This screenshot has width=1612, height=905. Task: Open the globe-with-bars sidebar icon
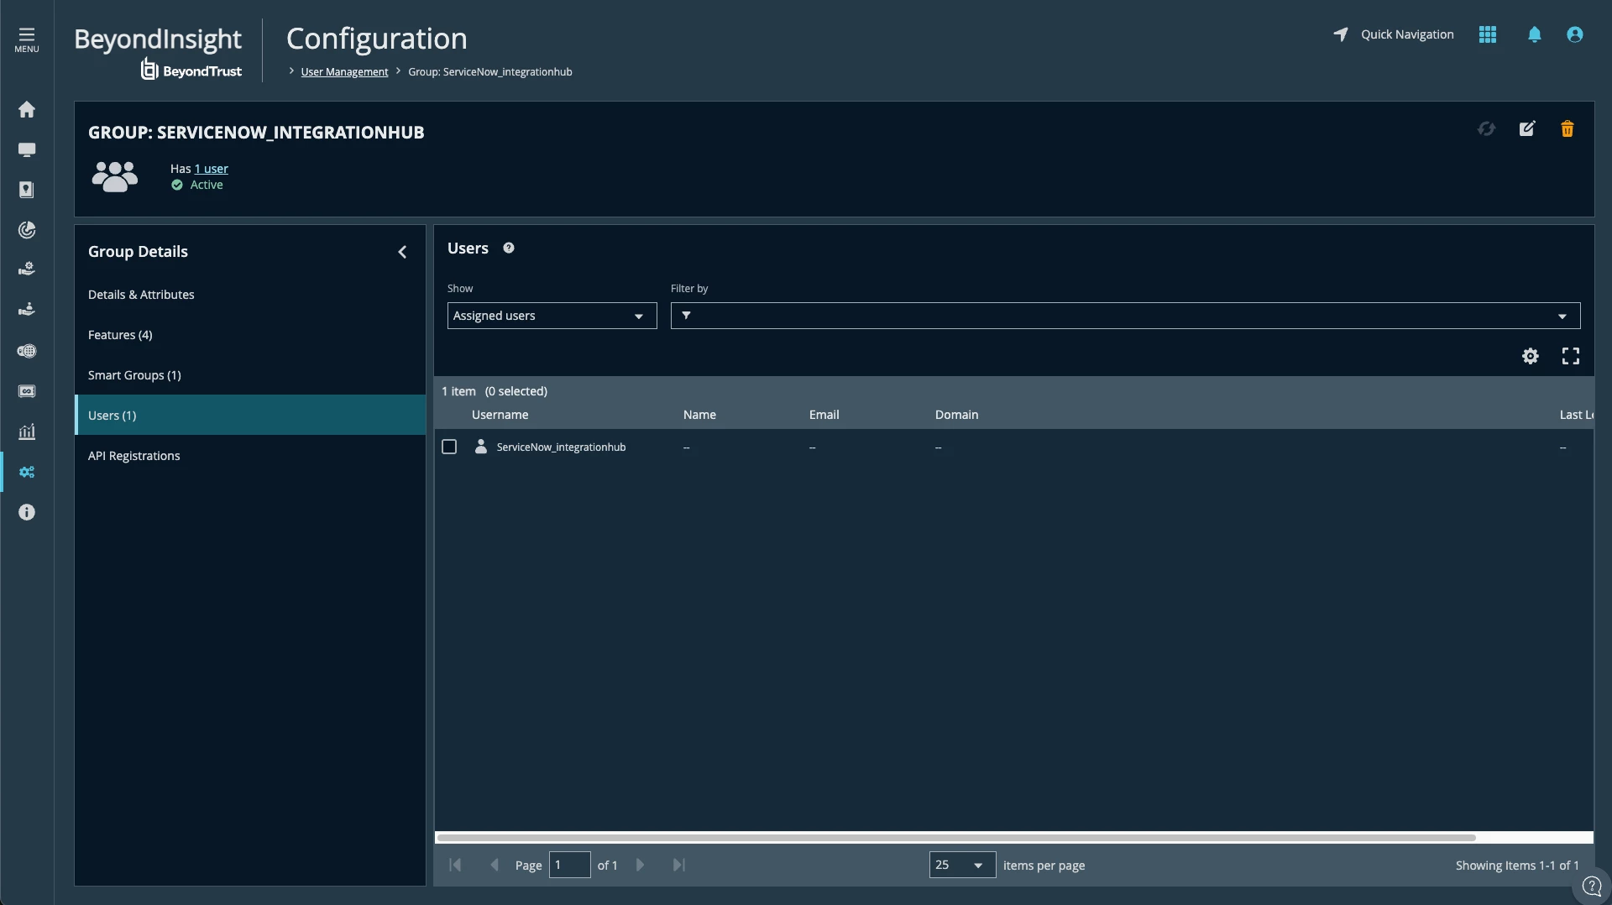27,351
